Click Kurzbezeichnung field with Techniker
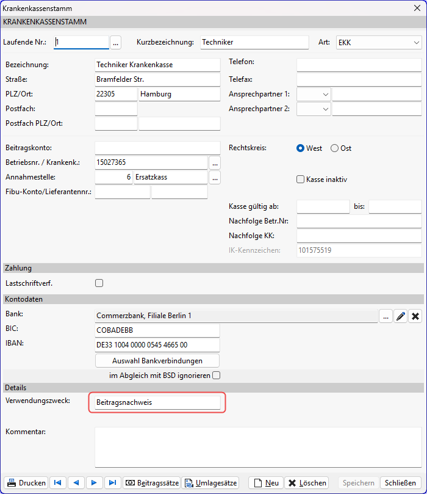 [x=254, y=42]
